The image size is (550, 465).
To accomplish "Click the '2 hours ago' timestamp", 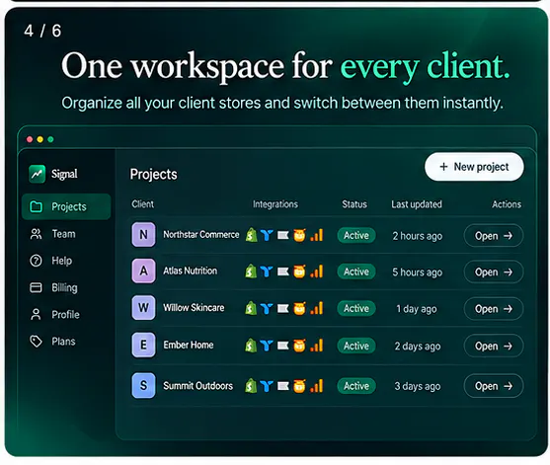I will 418,236.
